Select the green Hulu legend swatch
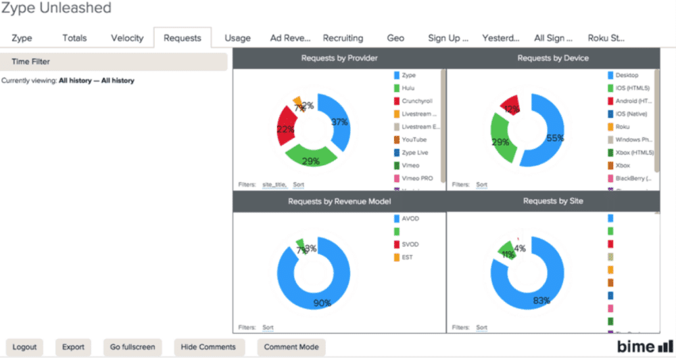This screenshot has height=358, width=676. pyautogui.click(x=396, y=89)
